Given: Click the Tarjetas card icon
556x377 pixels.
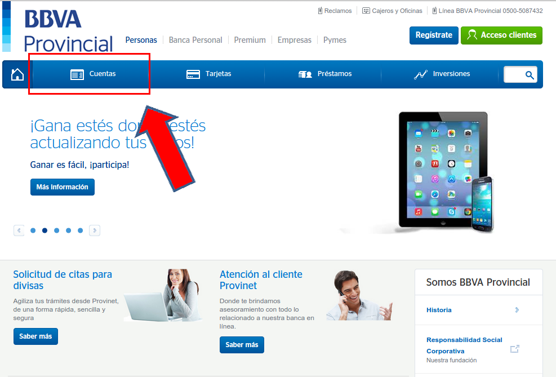Looking at the screenshot, I should [193, 74].
